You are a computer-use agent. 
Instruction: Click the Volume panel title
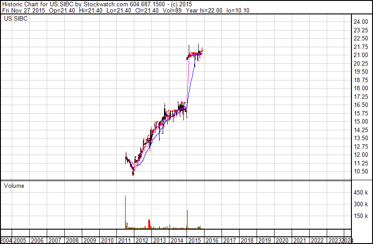point(14,186)
